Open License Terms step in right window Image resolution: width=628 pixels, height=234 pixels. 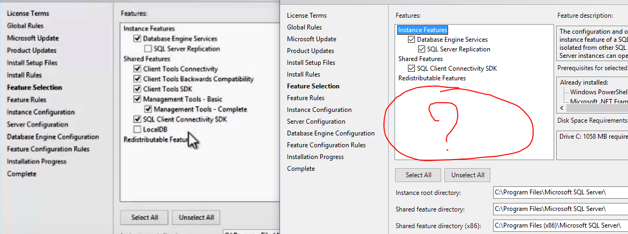point(307,16)
